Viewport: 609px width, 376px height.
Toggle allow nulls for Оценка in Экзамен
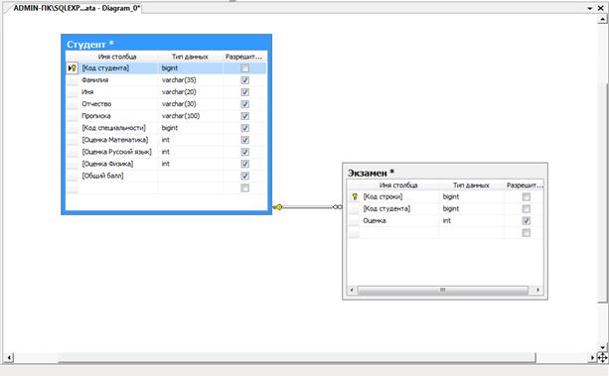[526, 221]
